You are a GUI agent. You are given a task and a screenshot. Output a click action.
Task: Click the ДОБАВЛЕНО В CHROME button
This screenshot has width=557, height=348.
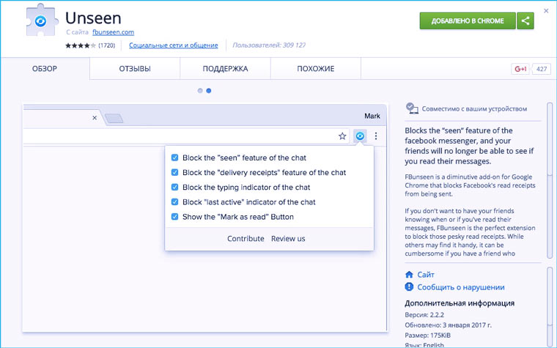click(x=467, y=21)
